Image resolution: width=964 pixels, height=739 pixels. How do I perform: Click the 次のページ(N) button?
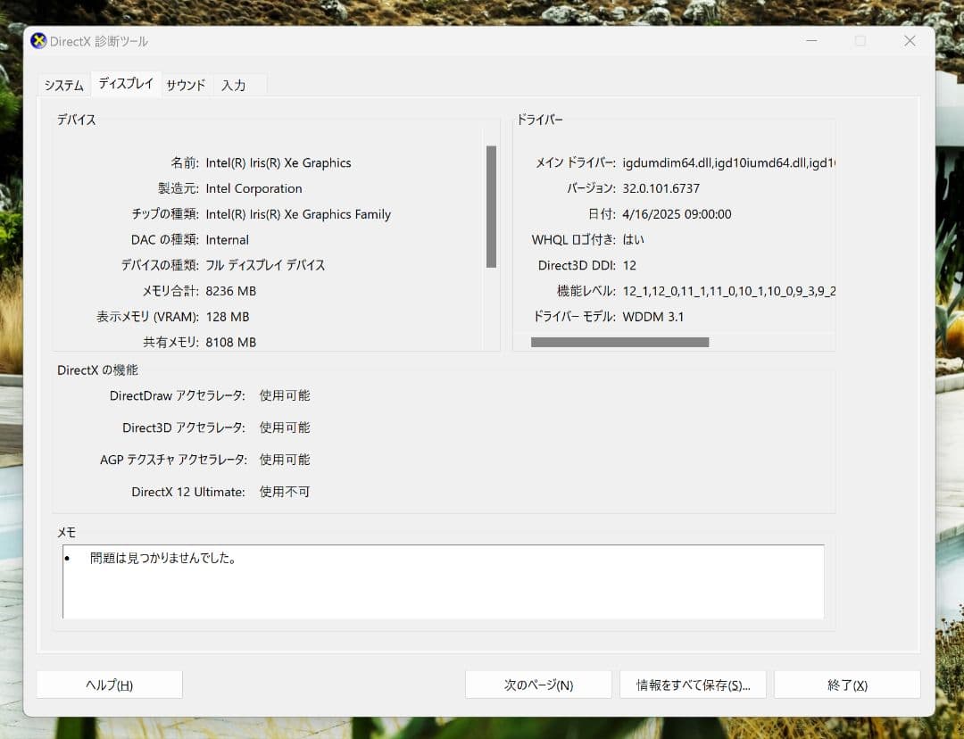(x=537, y=684)
